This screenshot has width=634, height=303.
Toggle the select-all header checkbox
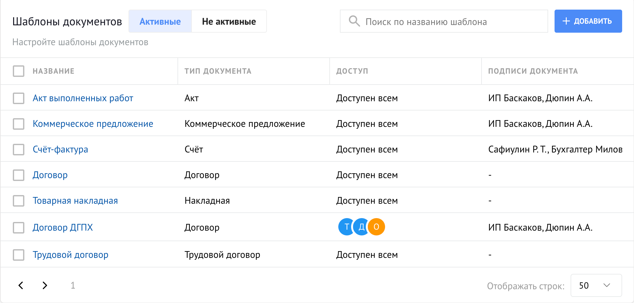19,71
